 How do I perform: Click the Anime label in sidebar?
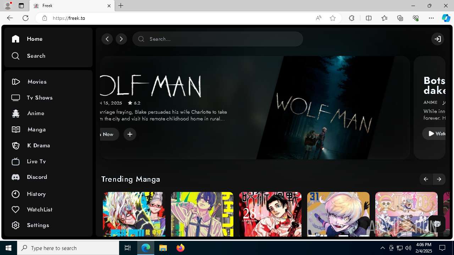(x=36, y=113)
